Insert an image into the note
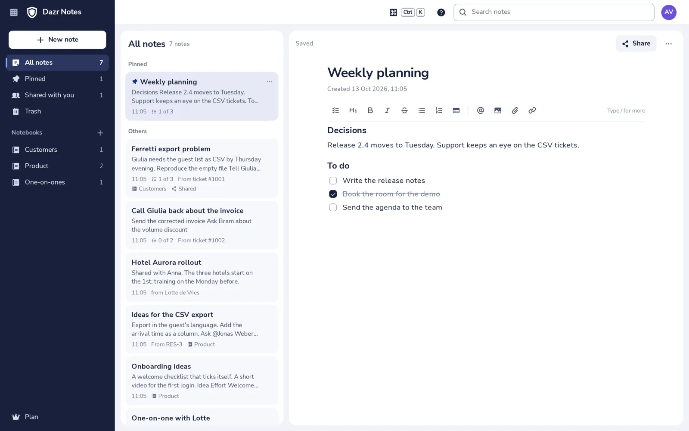Screen dimensions: 689x431 [x=498, y=110]
